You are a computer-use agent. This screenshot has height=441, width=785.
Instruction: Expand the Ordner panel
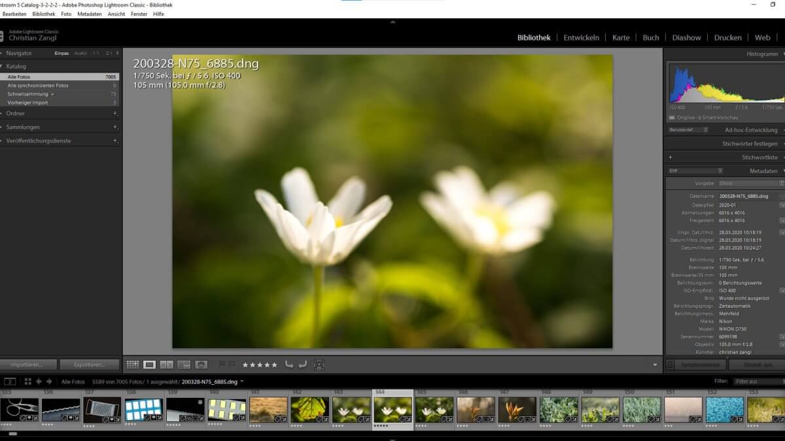[16, 113]
